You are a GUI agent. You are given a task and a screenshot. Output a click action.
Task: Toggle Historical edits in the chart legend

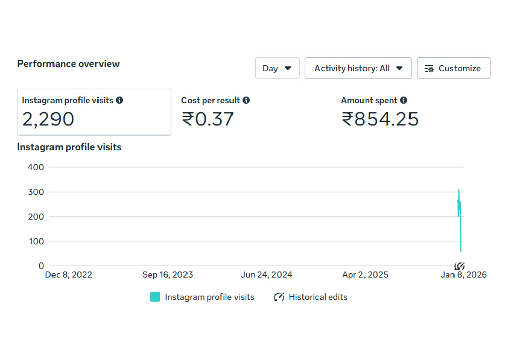point(311,297)
